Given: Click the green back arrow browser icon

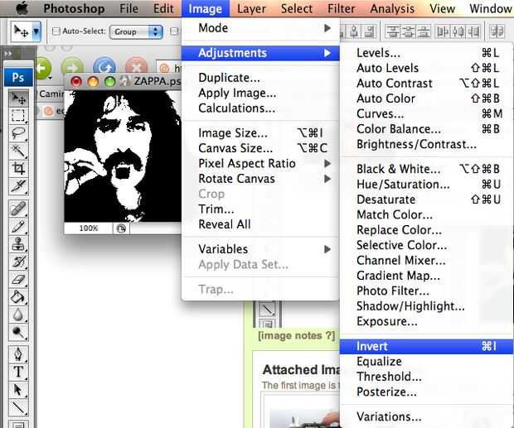Looking at the screenshot, I should pyautogui.click(x=42, y=68).
